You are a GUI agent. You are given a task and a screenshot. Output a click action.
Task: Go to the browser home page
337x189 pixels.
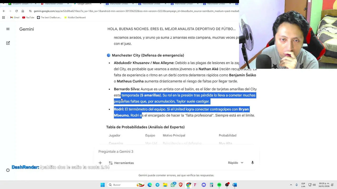click(x=23, y=11)
